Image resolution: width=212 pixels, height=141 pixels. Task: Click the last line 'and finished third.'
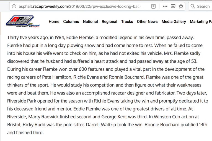pos(25,133)
